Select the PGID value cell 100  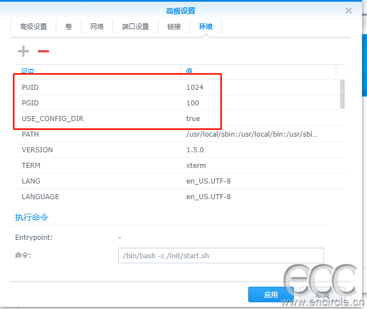pos(193,103)
